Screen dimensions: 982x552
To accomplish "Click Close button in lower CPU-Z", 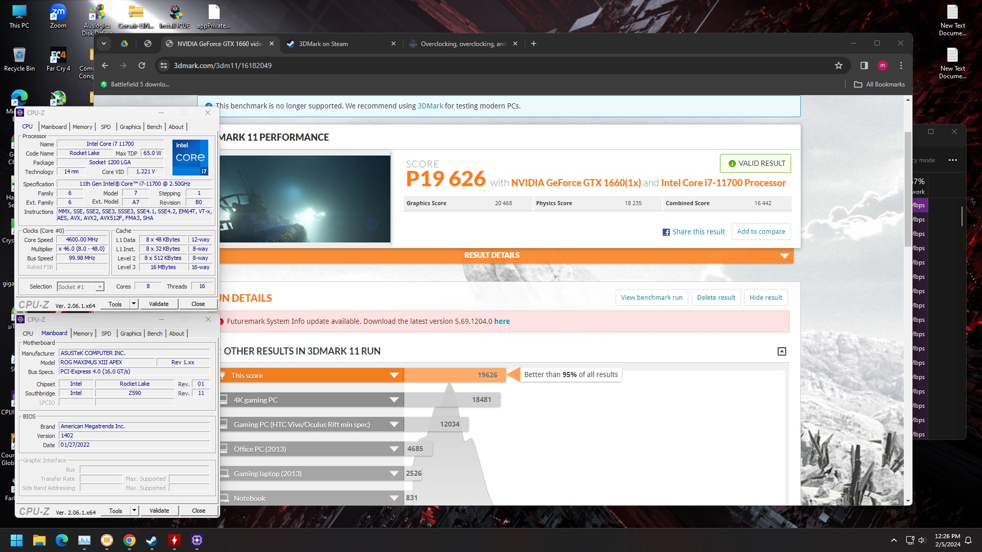I will coord(199,511).
